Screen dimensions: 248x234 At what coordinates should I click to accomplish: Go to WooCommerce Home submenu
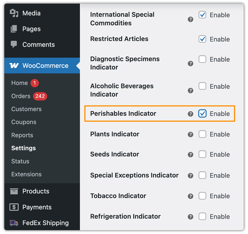pos(19,83)
